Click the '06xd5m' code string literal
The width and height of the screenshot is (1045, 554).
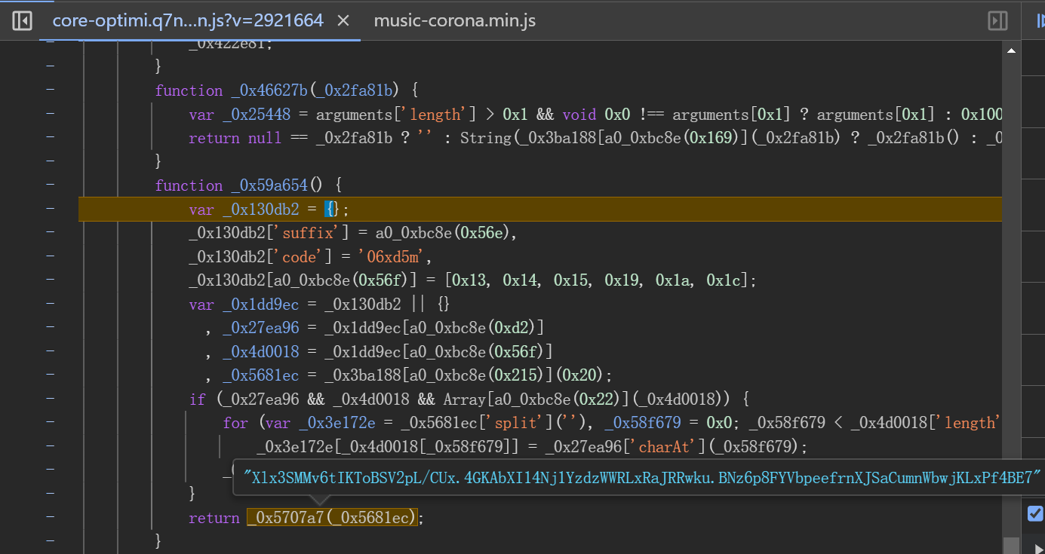click(393, 257)
